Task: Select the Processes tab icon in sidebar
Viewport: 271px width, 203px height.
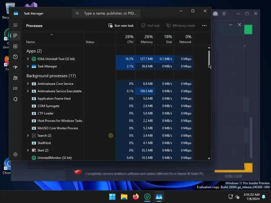Action: 15,36
